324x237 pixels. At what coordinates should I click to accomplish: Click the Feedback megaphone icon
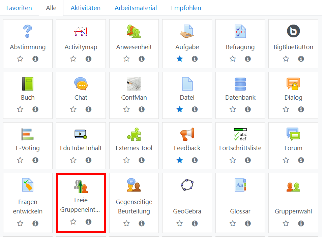click(187, 134)
